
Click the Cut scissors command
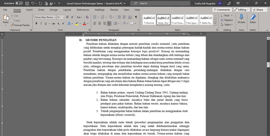coord(14,16)
